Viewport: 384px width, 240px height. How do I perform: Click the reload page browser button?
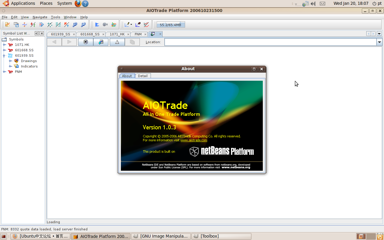point(101,42)
